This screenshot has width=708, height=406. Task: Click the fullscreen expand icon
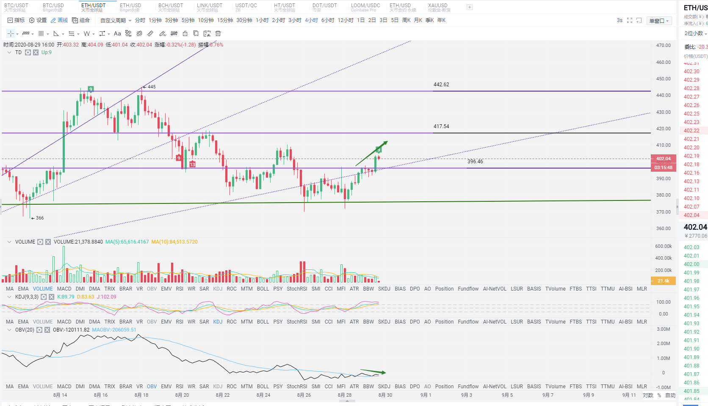click(x=630, y=20)
